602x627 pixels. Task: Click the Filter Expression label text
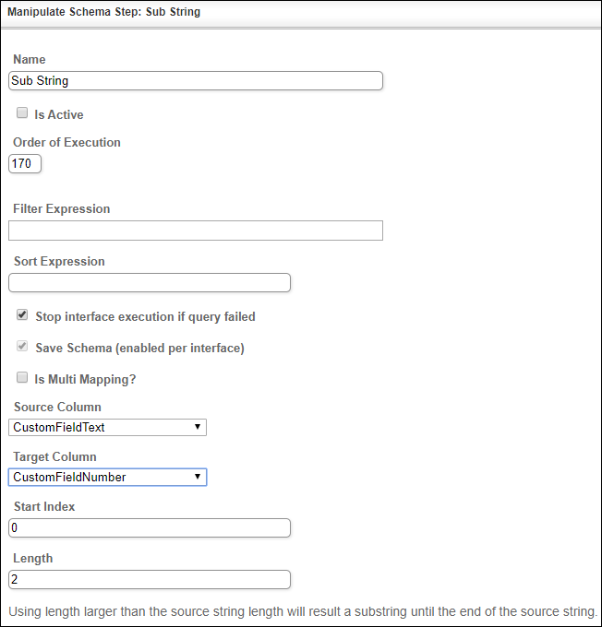[x=62, y=209]
